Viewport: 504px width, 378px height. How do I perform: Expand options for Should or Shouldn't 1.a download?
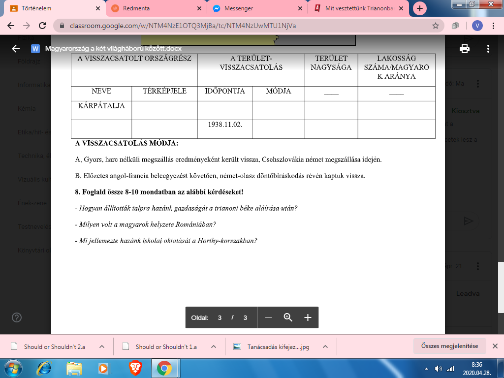[x=214, y=346]
